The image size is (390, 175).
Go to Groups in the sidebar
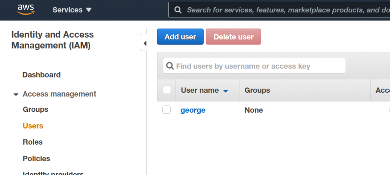[x=35, y=110]
